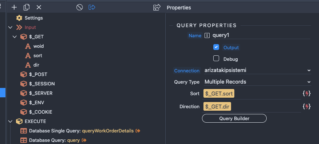
Task: Click the Sort field with $_GET.sort
Action: tap(252, 94)
